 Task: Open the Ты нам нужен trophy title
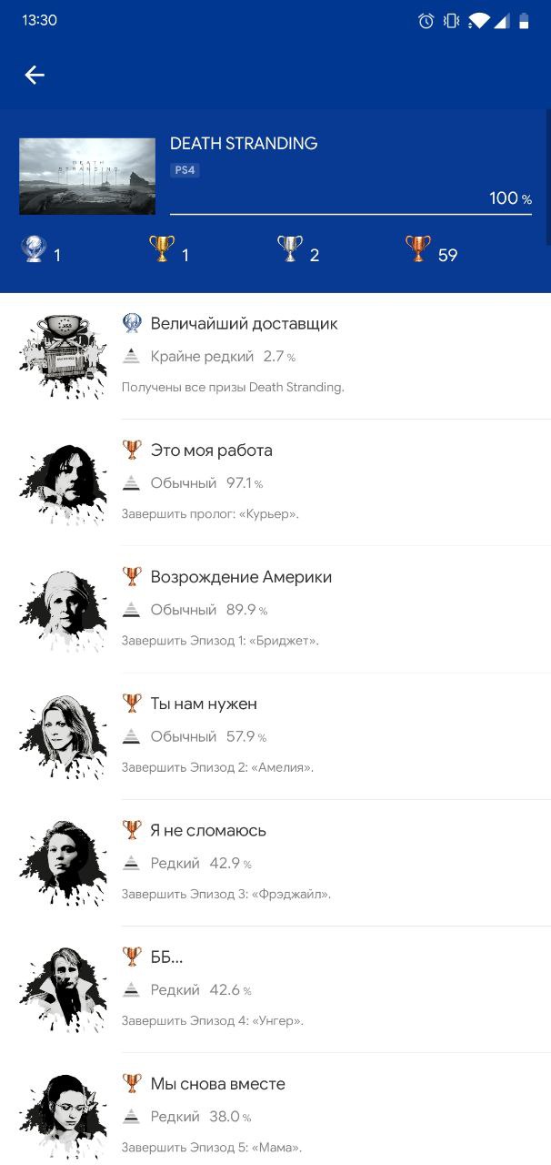point(204,704)
